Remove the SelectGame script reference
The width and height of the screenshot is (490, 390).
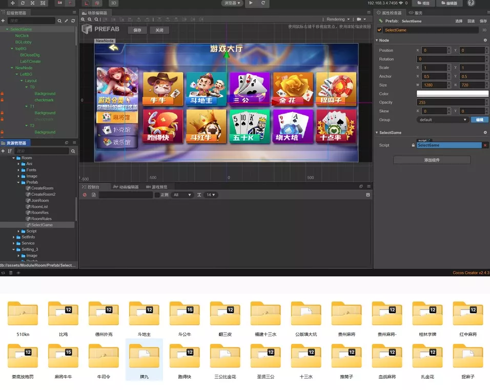point(485,145)
